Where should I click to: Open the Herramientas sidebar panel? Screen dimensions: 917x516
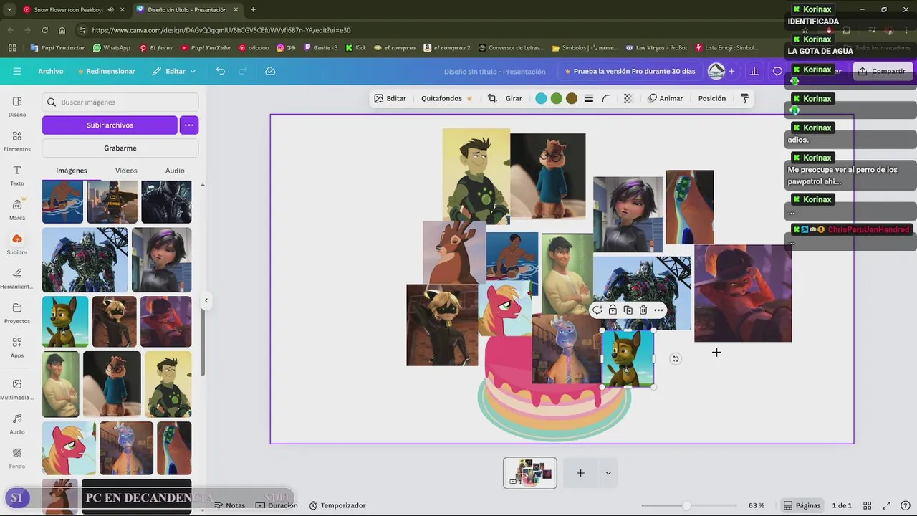tap(17, 278)
